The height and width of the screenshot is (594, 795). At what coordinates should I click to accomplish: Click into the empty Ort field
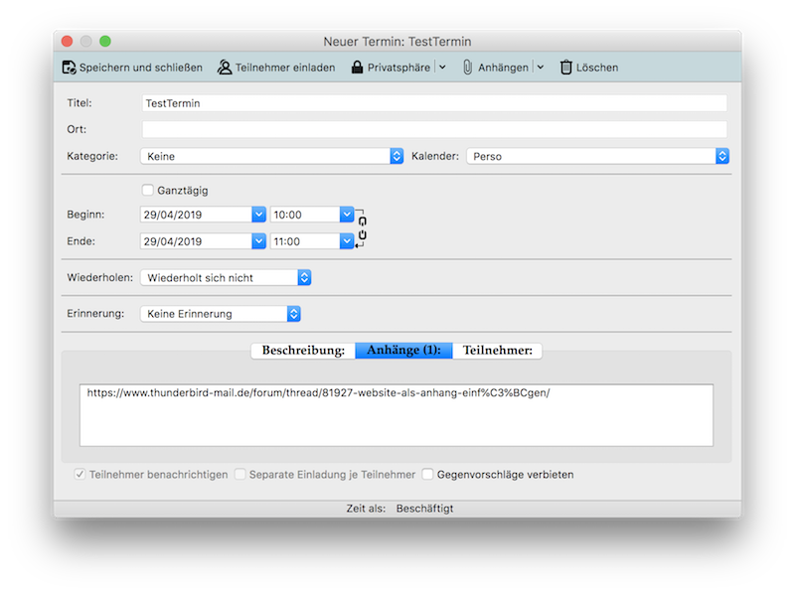click(434, 129)
